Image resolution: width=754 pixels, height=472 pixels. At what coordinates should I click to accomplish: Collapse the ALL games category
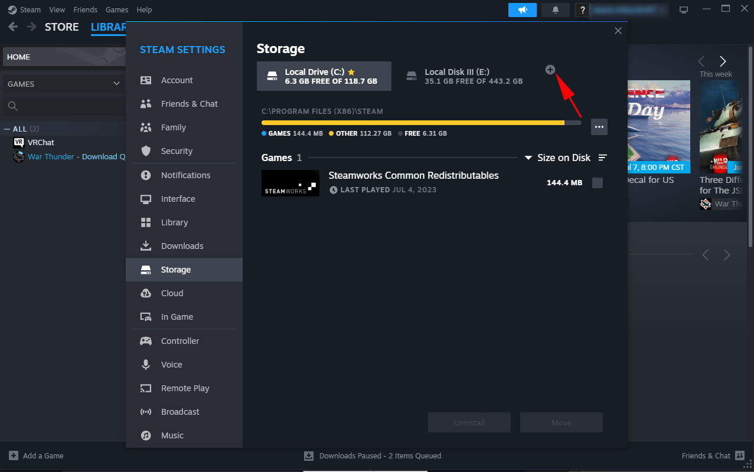pyautogui.click(x=7, y=129)
